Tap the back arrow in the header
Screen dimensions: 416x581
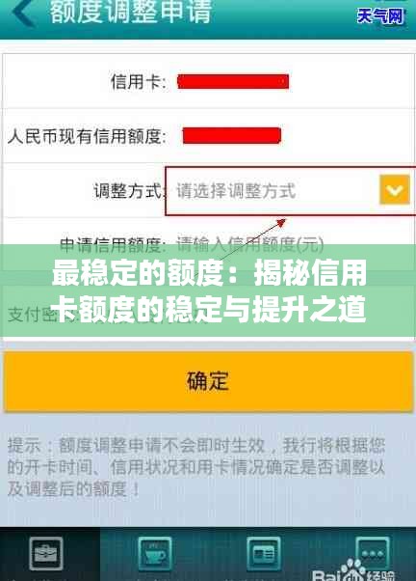(x=23, y=13)
